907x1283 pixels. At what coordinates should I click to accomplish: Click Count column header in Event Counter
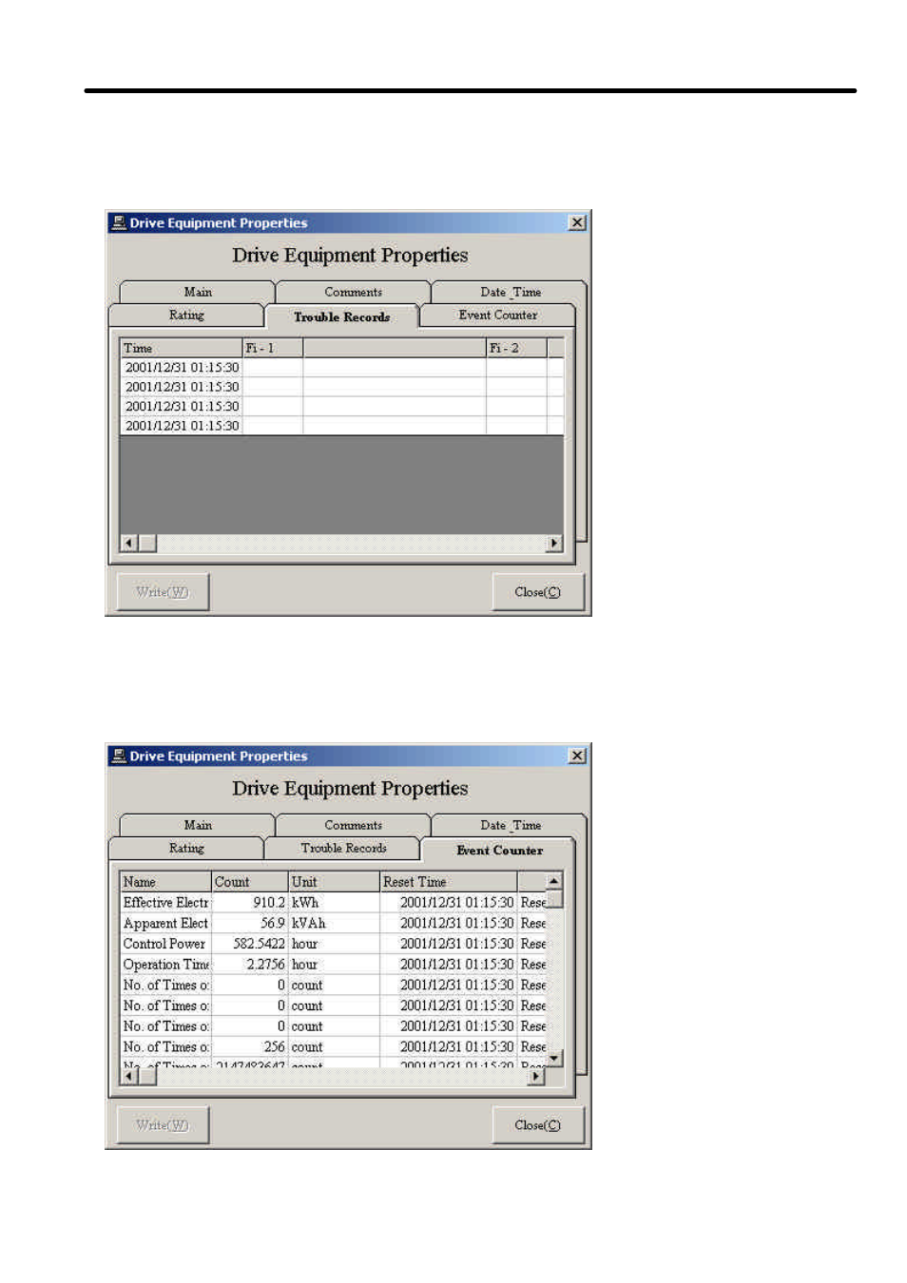point(250,882)
